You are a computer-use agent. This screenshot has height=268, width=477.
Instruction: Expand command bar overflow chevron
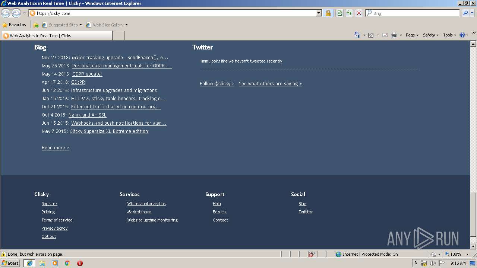pyautogui.click(x=474, y=33)
